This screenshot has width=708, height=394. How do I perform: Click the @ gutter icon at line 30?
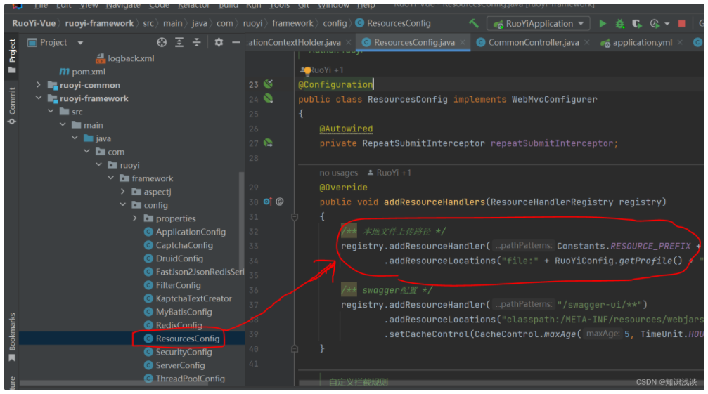click(x=280, y=202)
